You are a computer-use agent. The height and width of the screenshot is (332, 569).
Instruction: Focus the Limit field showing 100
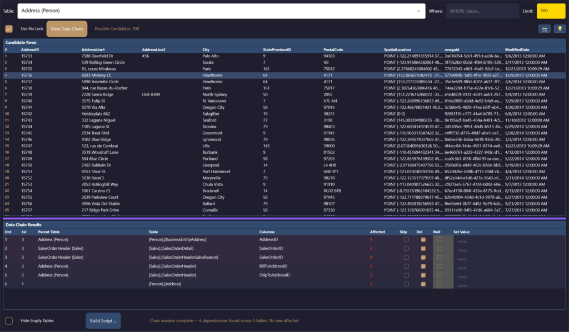coord(551,11)
